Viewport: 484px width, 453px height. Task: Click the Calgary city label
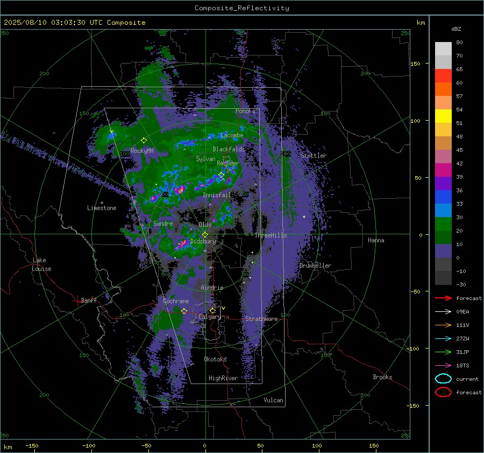[x=210, y=317]
